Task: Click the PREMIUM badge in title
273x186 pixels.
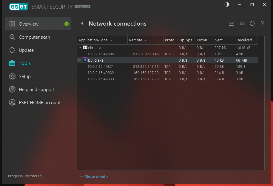Action: 82,7
